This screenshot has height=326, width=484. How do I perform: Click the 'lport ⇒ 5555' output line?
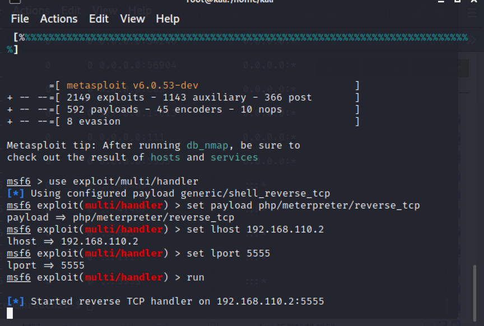(x=46, y=266)
